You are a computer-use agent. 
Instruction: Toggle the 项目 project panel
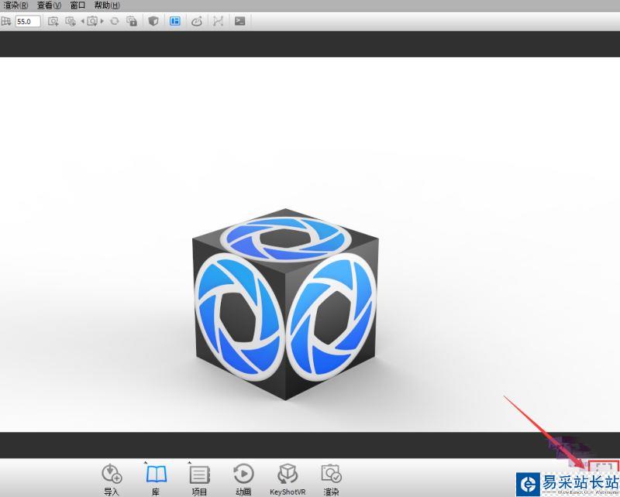pyautogui.click(x=199, y=479)
